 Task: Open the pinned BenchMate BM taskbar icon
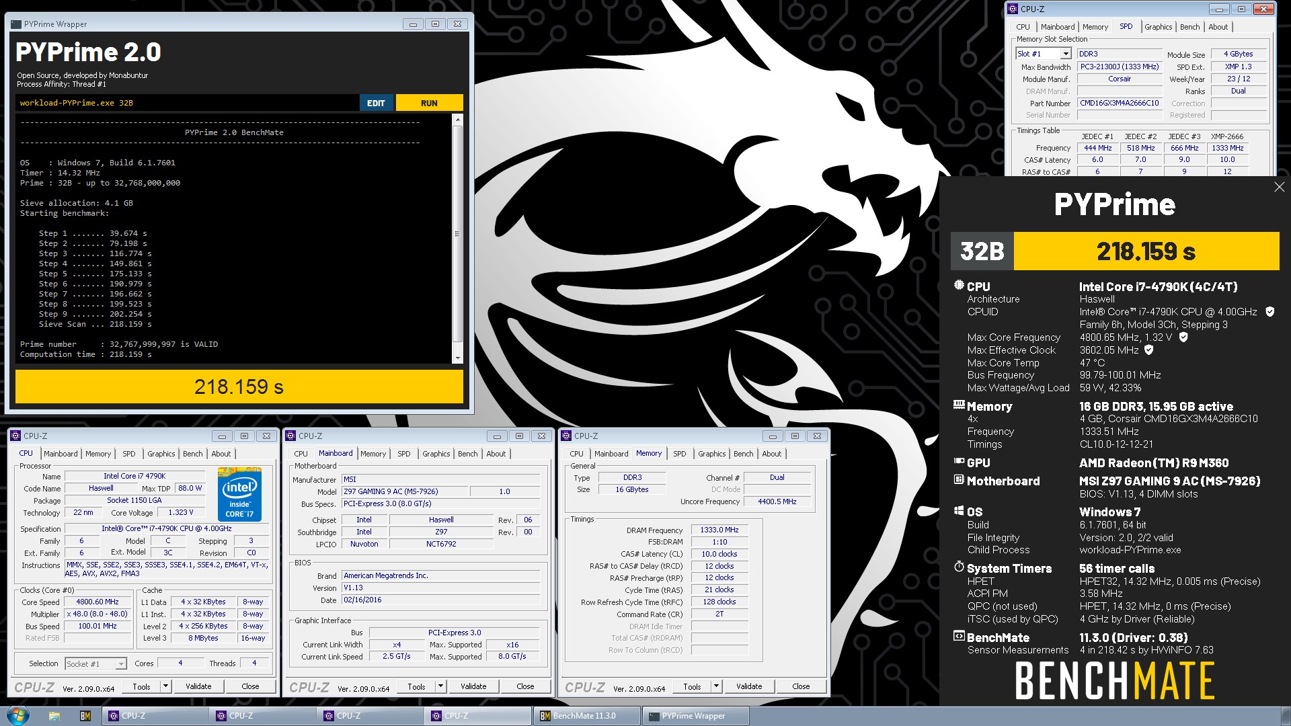(85, 716)
